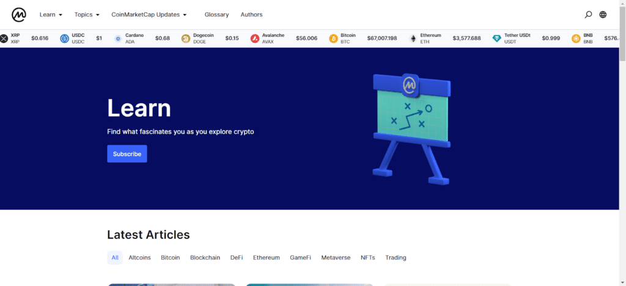This screenshot has height=286, width=626.
Task: Select the All articles filter tab
Action: [x=115, y=258]
